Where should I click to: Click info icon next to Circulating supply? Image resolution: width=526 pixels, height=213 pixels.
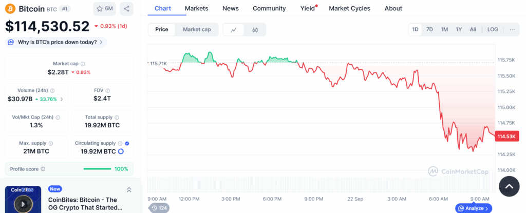click(x=120, y=143)
